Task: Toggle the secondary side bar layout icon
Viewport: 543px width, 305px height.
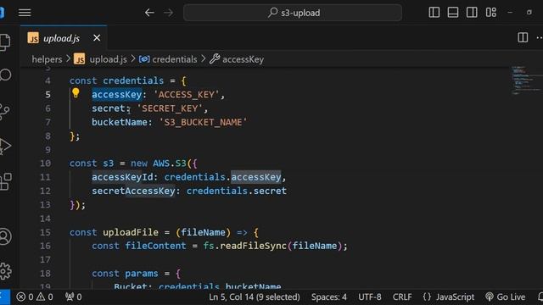Action: [x=472, y=13]
